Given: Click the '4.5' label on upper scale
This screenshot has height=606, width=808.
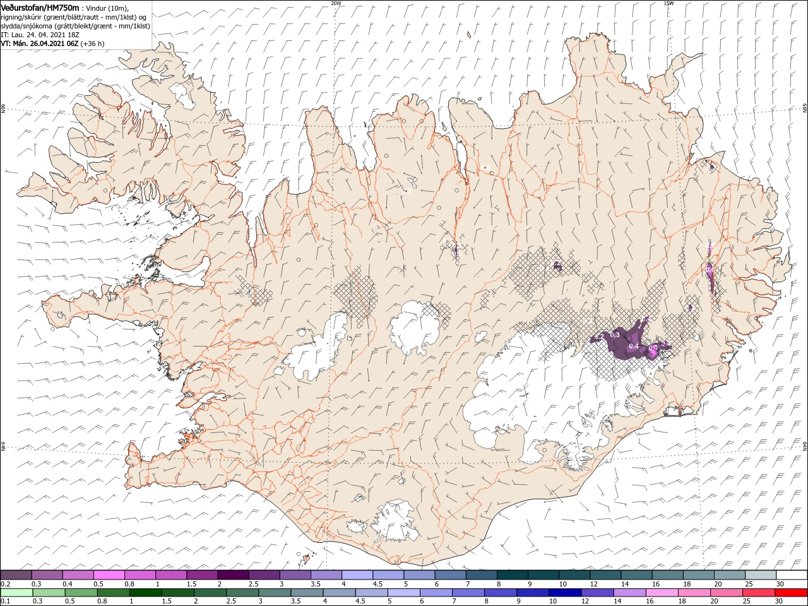Looking at the screenshot, I should (377, 584).
